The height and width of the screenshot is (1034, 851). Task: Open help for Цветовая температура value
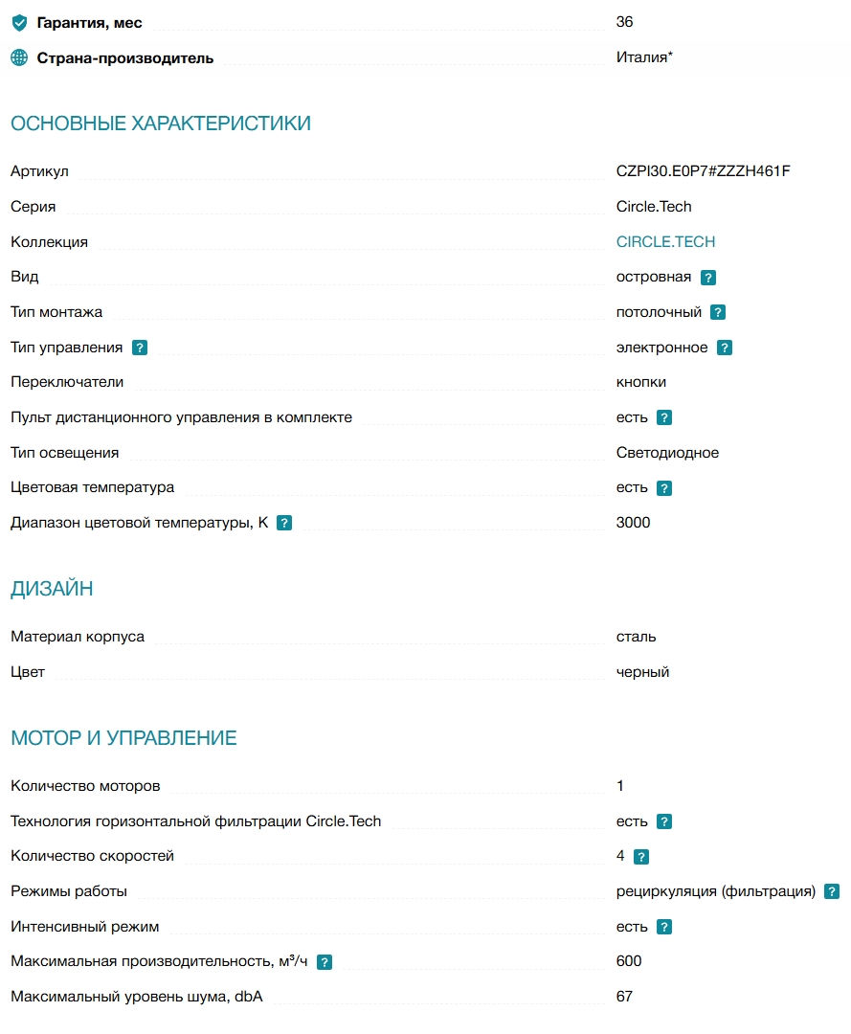point(664,488)
